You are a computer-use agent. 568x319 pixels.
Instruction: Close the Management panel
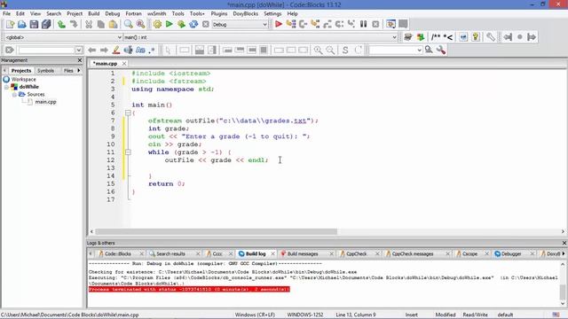pyautogui.click(x=80, y=60)
